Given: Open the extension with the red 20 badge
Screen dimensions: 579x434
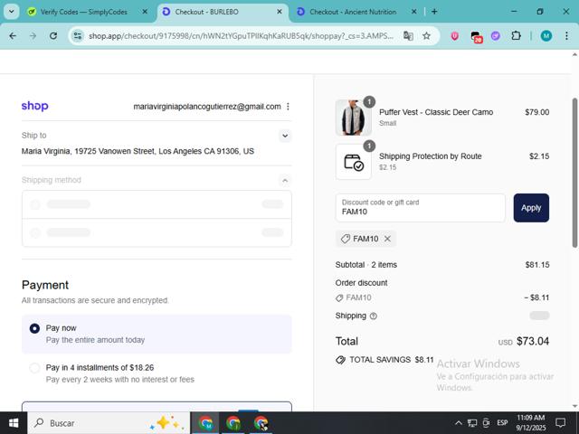Looking at the screenshot, I should click(476, 36).
